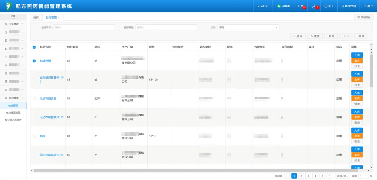Open the 状态 status dropdown
This screenshot has height=180, width=377.
click(248, 27)
